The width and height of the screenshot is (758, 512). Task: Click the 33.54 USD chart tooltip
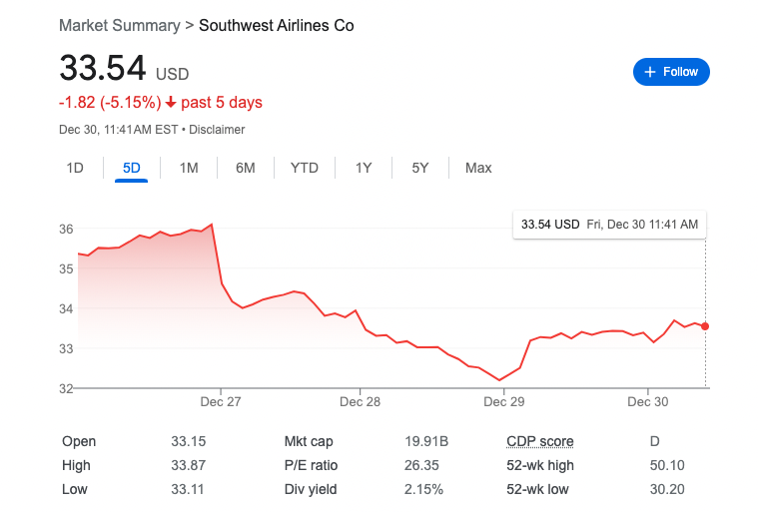tap(608, 225)
